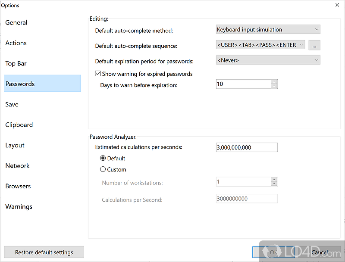Click Restore default settings button
This screenshot has height=262, width=345.
coord(44,253)
